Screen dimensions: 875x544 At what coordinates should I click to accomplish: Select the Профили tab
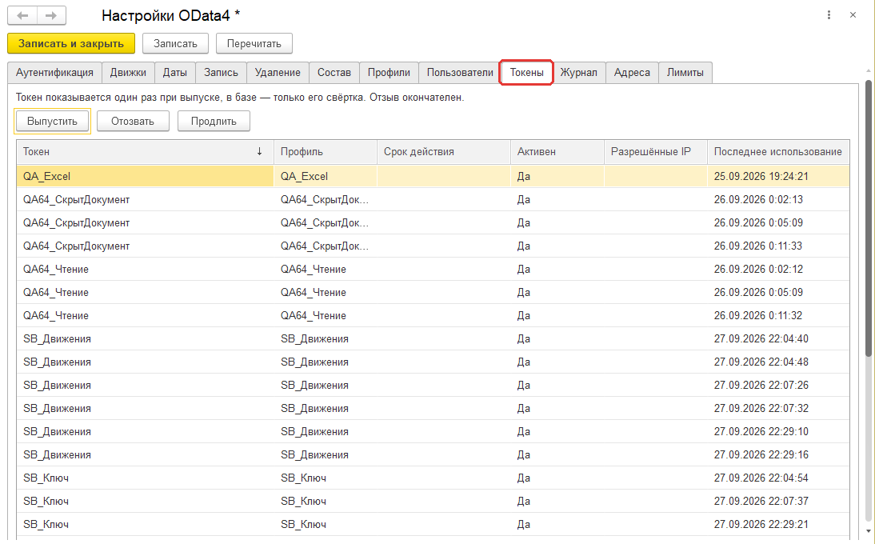click(x=389, y=73)
